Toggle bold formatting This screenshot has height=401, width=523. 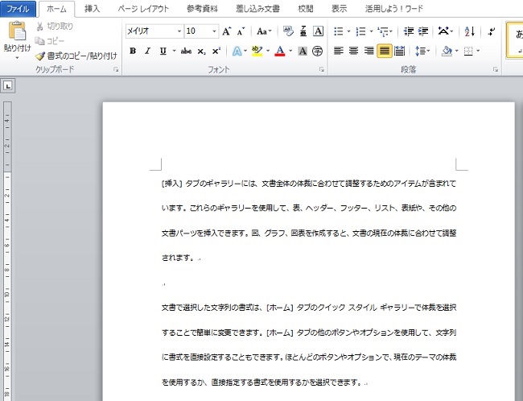coord(133,51)
